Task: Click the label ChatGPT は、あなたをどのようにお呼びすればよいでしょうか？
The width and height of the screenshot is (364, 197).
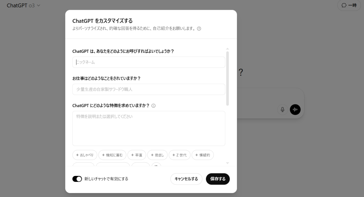Action: [x=123, y=51]
